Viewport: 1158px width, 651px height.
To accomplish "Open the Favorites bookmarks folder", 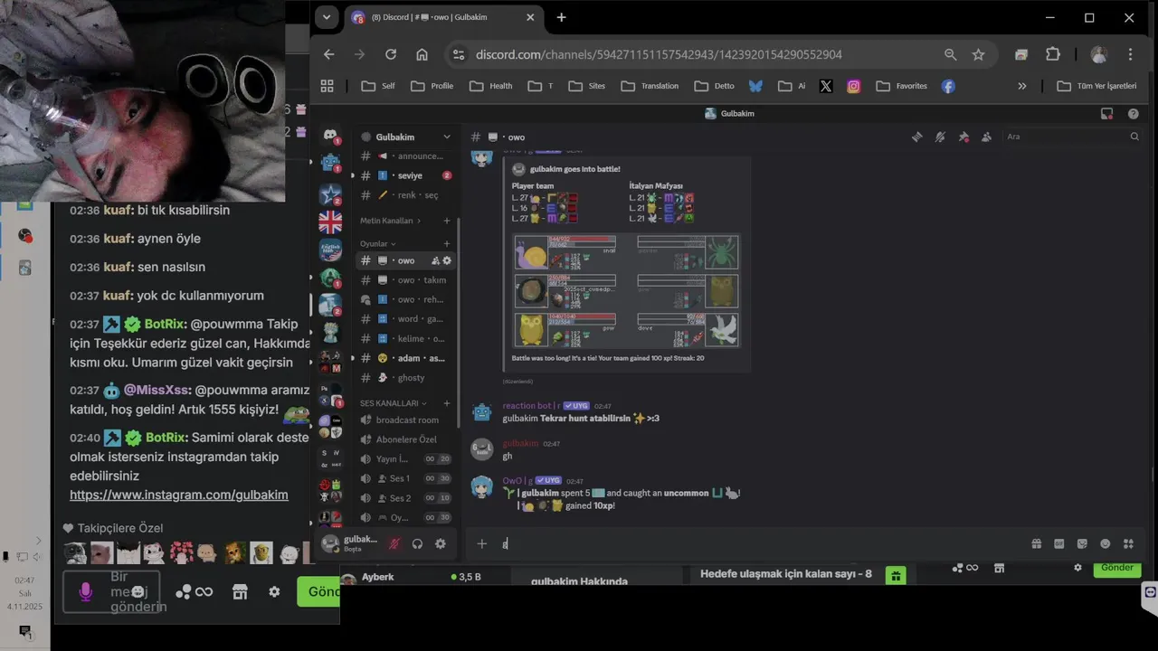I will pyautogui.click(x=902, y=86).
